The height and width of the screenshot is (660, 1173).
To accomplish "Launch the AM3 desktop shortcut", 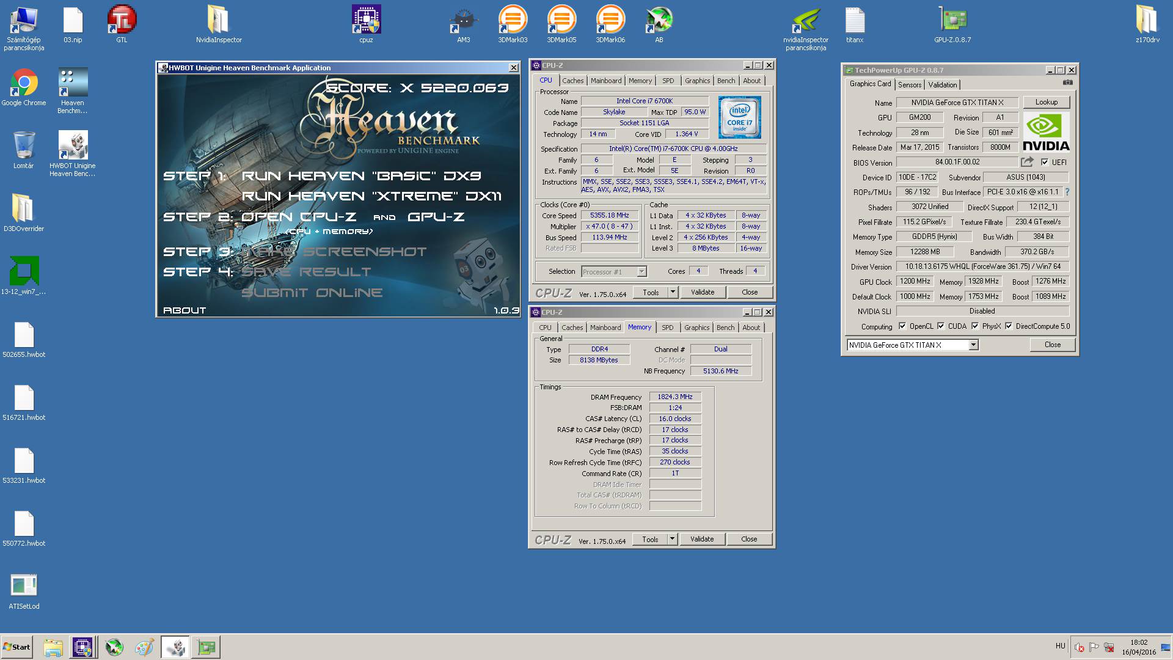I will pyautogui.click(x=464, y=24).
